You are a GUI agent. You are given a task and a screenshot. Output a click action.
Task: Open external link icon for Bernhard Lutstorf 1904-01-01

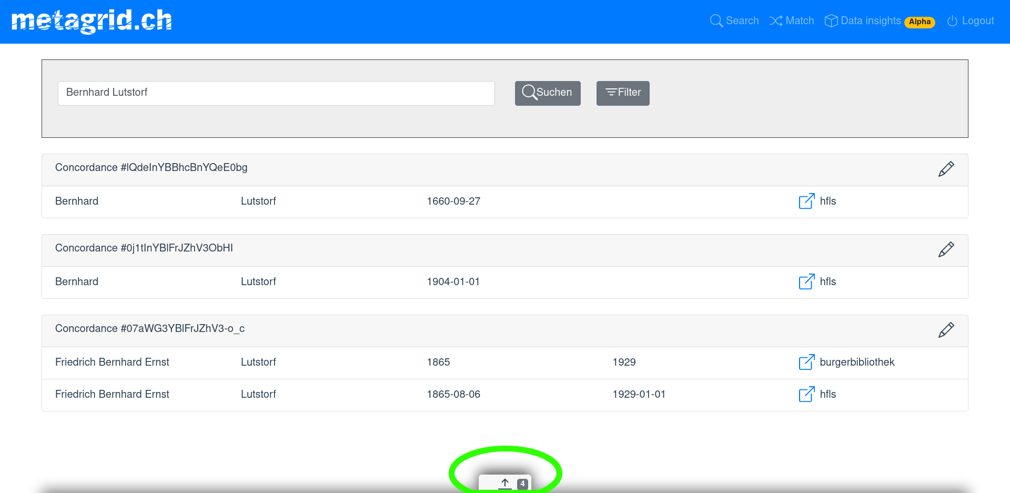point(806,281)
